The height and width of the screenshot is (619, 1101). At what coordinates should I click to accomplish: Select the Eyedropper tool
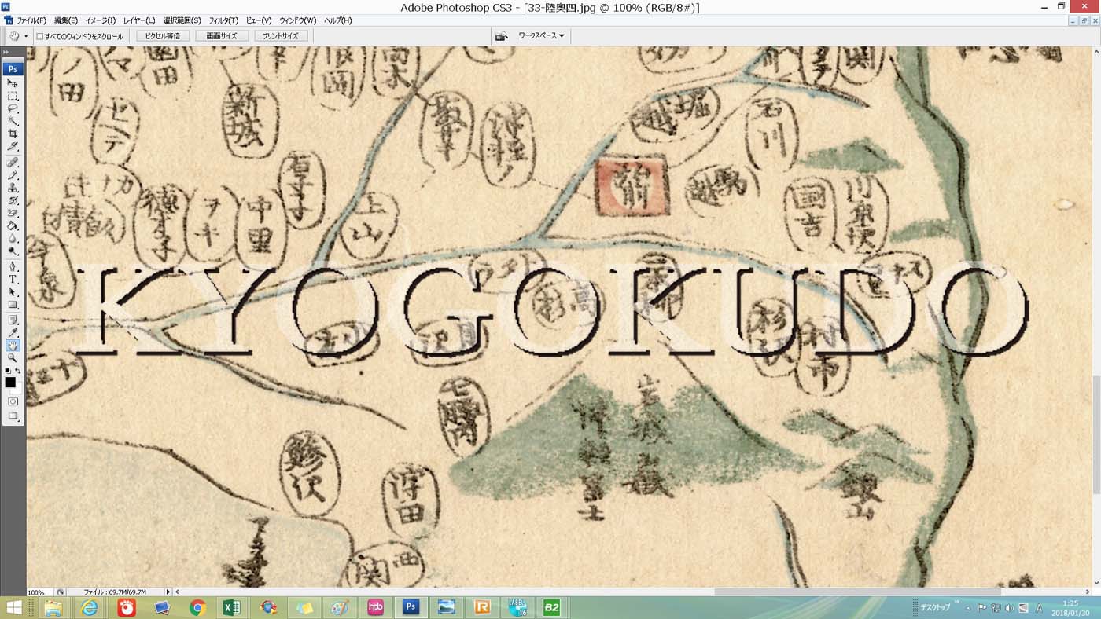click(x=13, y=332)
